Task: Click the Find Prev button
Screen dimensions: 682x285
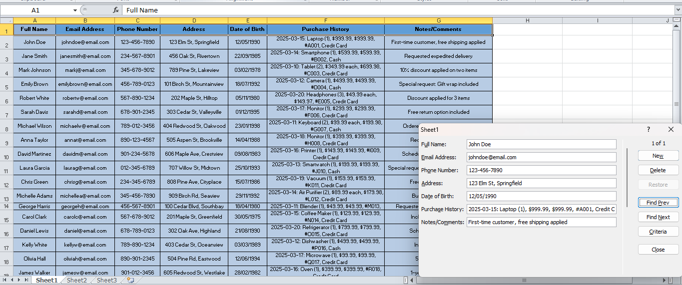Action: pyautogui.click(x=658, y=203)
